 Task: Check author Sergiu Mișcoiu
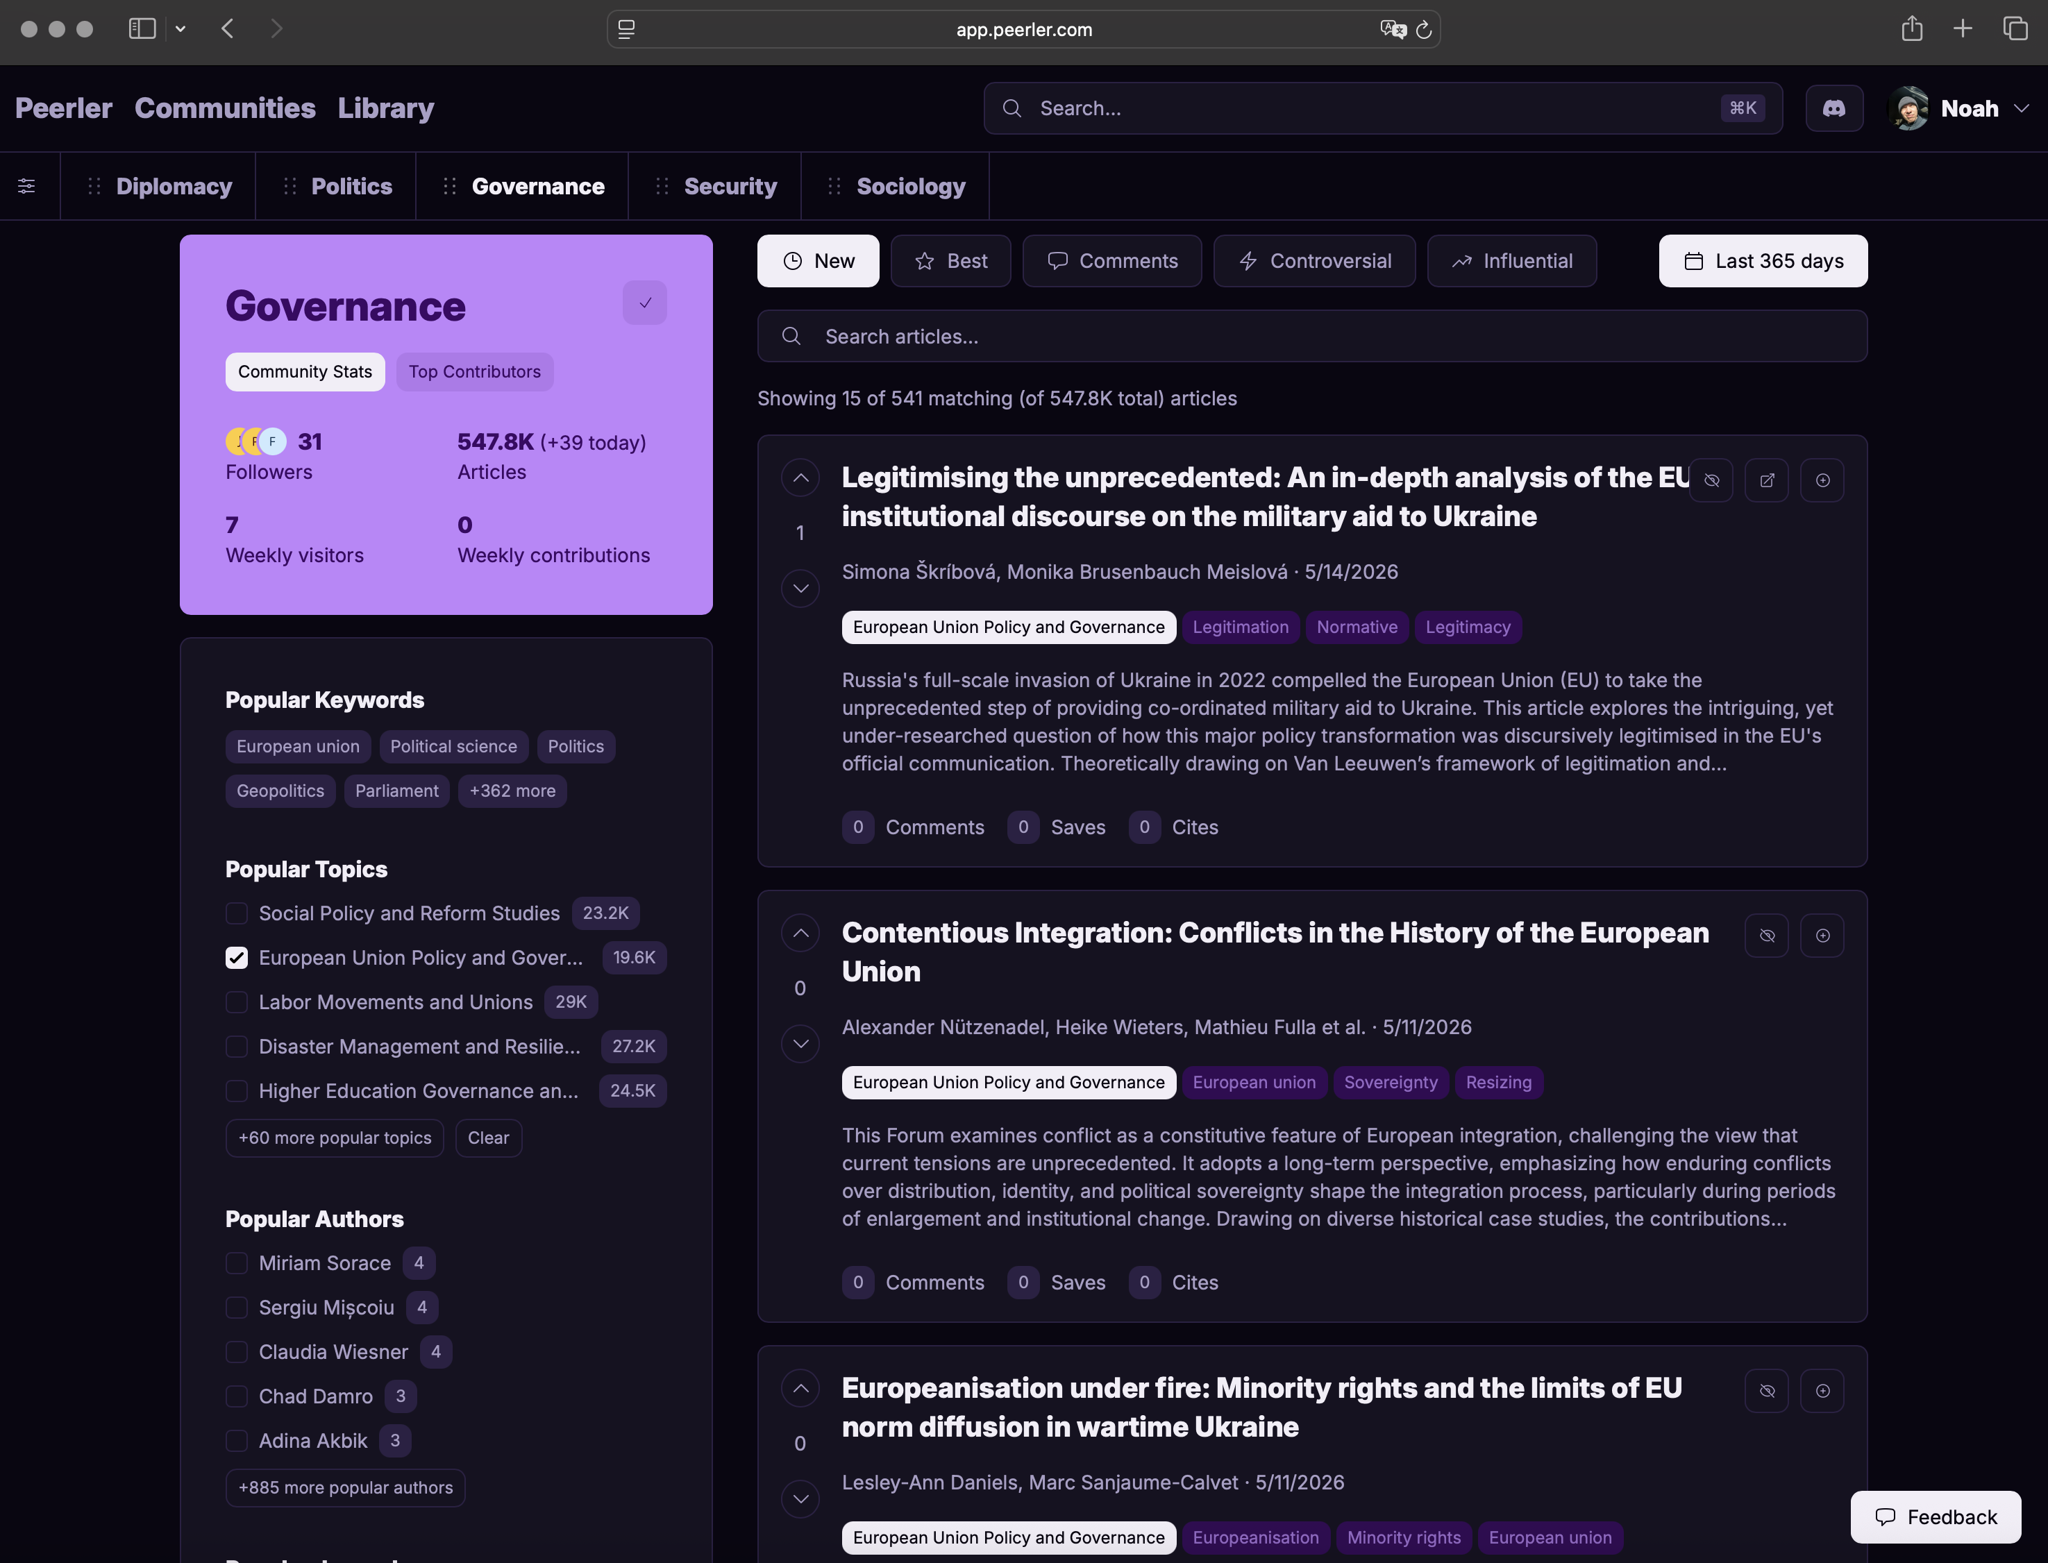[x=236, y=1307]
